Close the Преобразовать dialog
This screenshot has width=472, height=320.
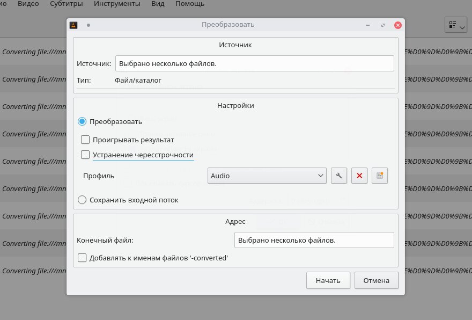tap(398, 25)
